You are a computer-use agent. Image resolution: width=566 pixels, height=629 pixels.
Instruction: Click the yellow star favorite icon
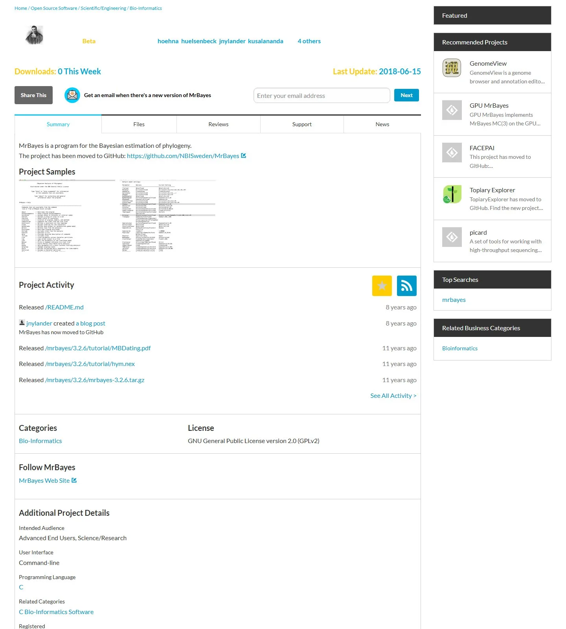(x=382, y=286)
